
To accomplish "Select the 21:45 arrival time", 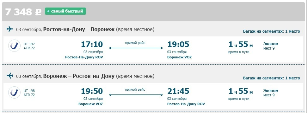I will 178,91.
